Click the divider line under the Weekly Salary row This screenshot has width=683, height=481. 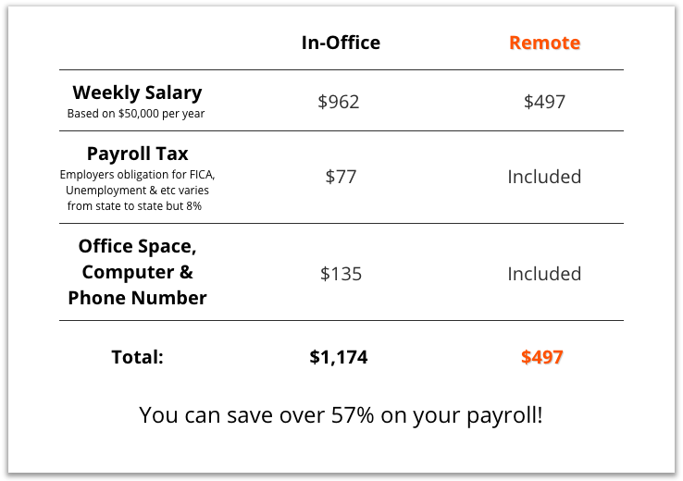(341, 130)
